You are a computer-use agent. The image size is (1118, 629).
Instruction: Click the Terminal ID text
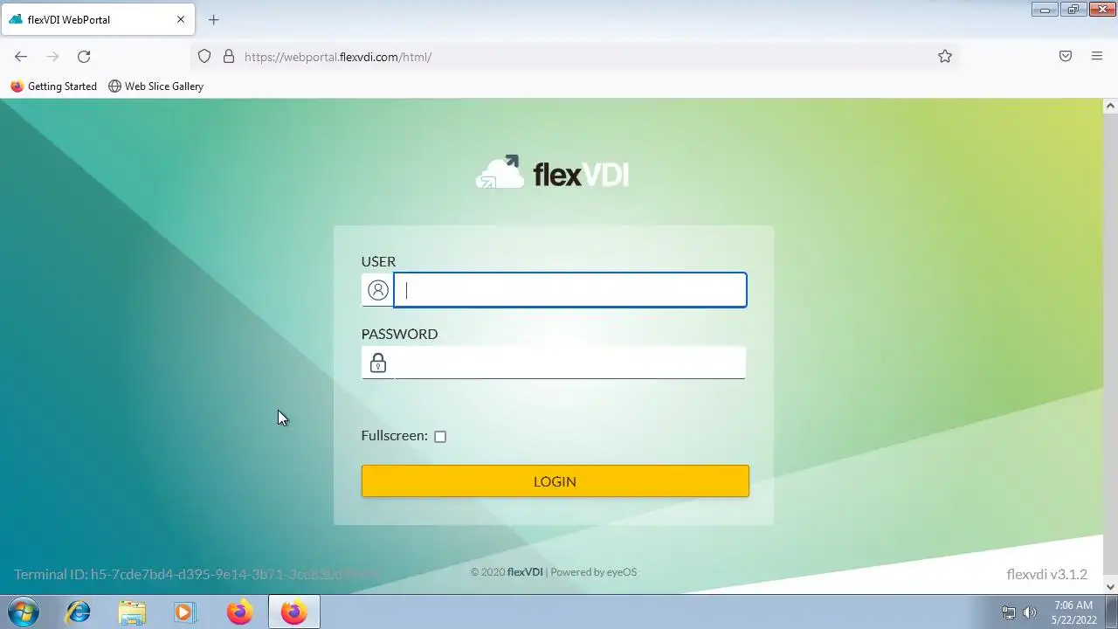click(197, 574)
